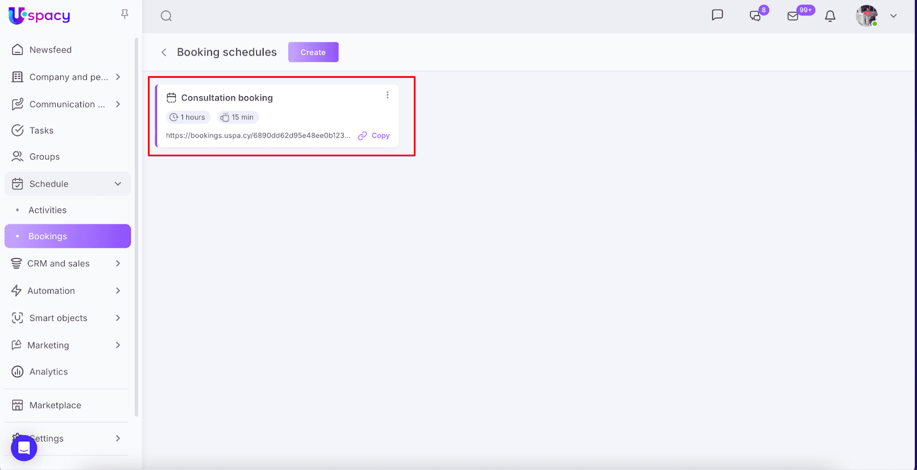The width and height of the screenshot is (917, 470).
Task: Select Activities in the sidebar
Action: (48, 210)
